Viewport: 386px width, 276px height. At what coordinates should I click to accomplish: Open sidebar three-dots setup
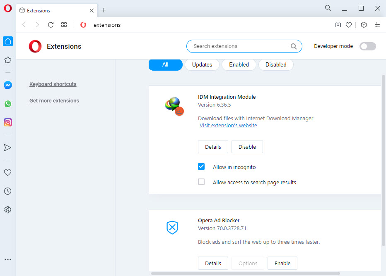tap(8, 259)
